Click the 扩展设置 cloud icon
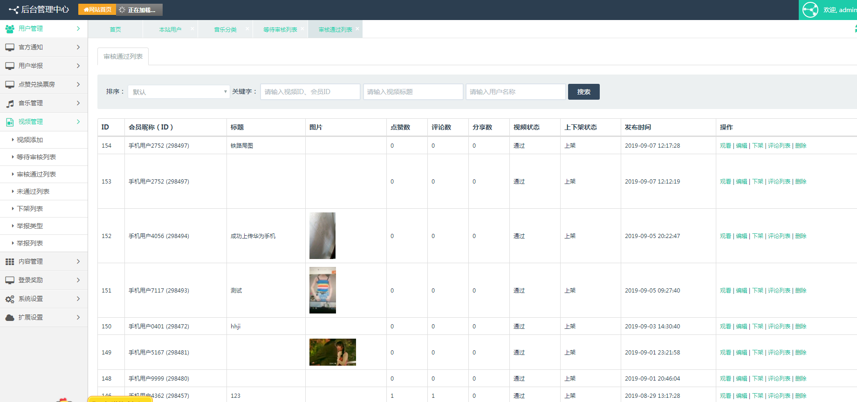Image resolution: width=857 pixels, height=402 pixels. point(10,318)
